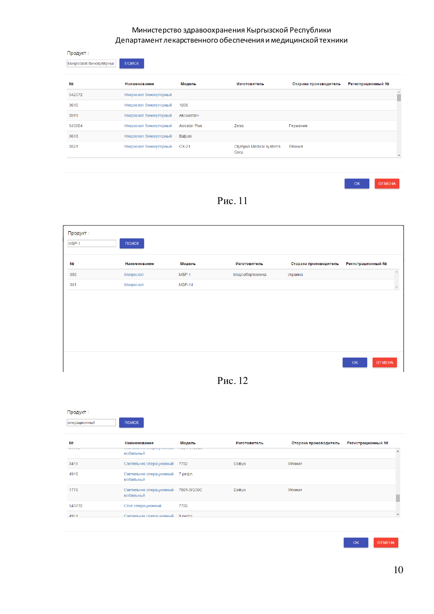Click number cell 3521
The width and height of the screenshot is (434, 614).
(x=74, y=146)
